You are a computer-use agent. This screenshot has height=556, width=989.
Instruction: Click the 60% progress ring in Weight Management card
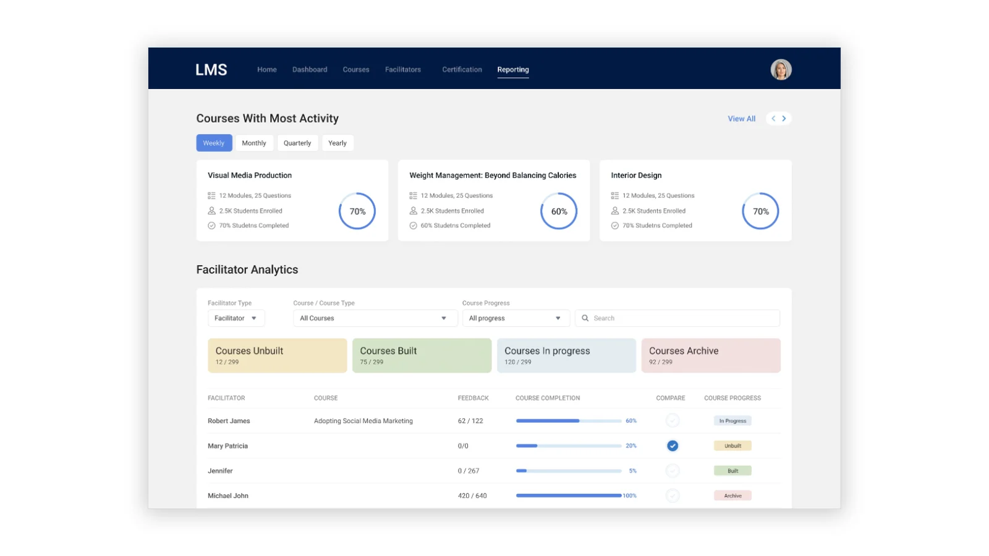[x=559, y=211]
